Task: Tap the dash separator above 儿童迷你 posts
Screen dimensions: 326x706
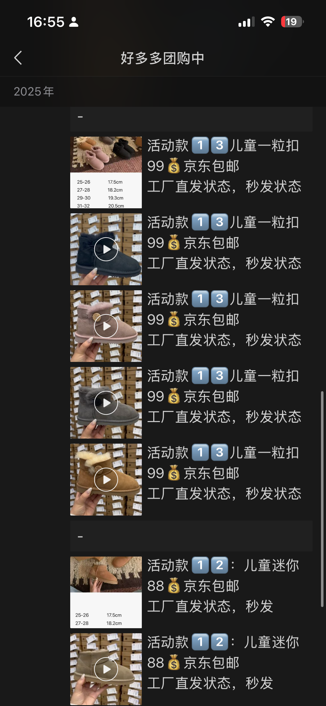Action: coord(191,536)
